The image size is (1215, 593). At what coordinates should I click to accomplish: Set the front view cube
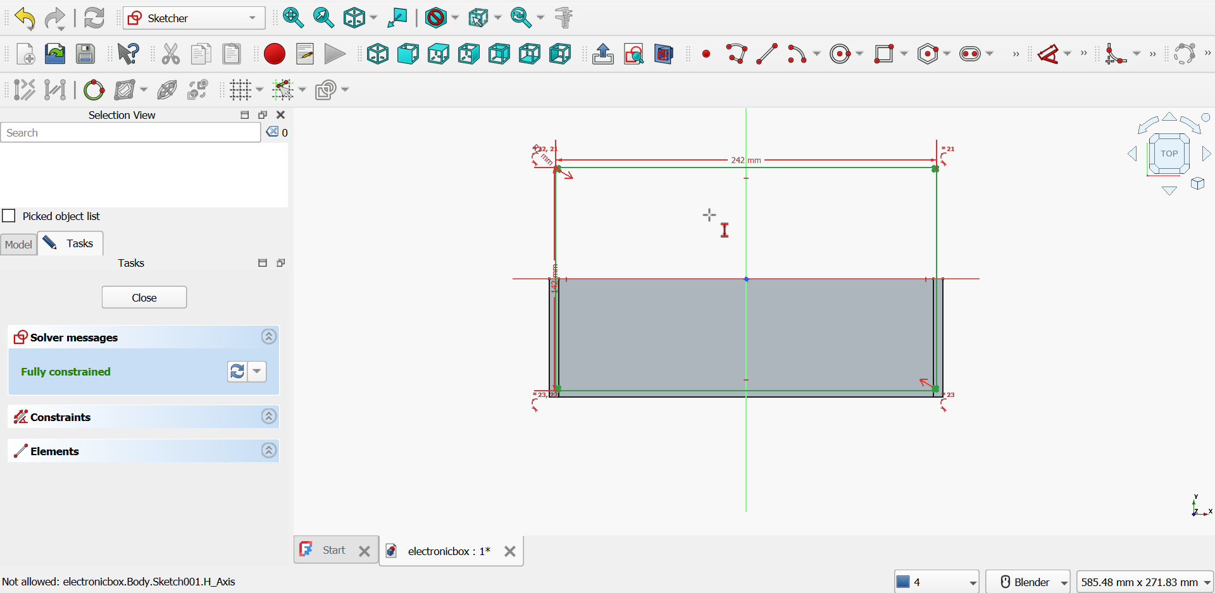[x=408, y=54]
